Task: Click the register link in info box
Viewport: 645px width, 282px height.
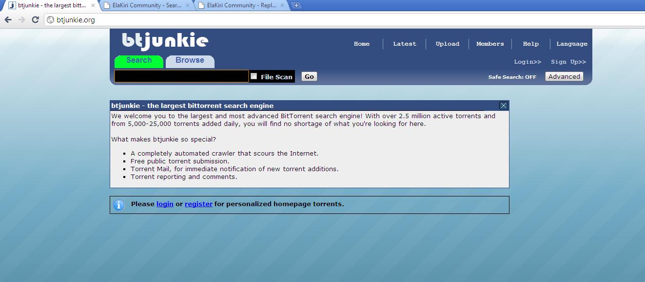Action: 198,204
